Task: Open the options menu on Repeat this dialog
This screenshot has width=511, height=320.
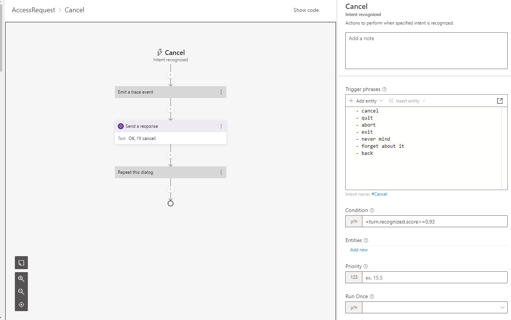Action: pos(221,172)
